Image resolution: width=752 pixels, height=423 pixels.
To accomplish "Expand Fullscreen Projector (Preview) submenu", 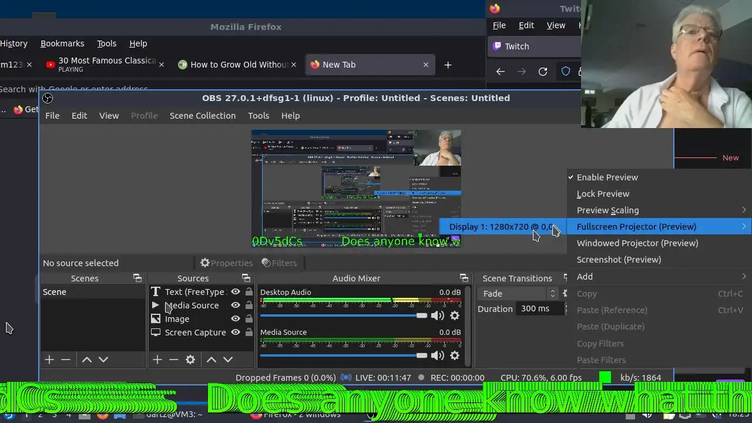I will click(659, 227).
